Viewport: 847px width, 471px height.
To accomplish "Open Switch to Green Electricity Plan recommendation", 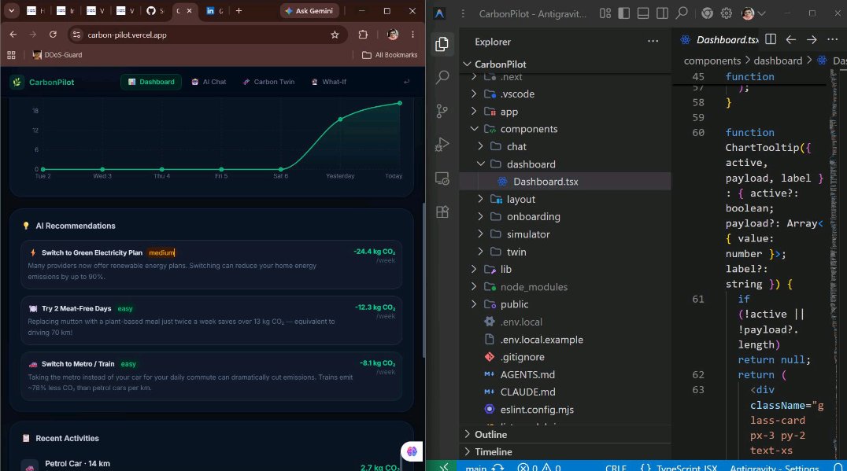I will coord(212,264).
